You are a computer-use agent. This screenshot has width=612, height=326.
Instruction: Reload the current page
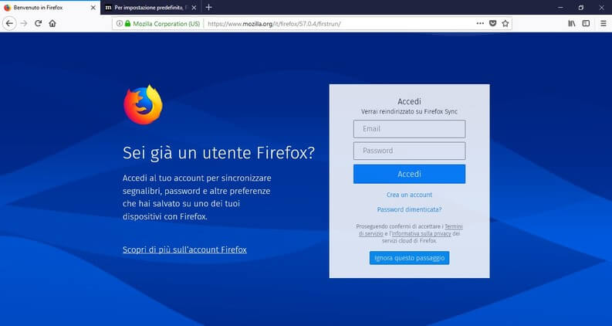coord(39,23)
